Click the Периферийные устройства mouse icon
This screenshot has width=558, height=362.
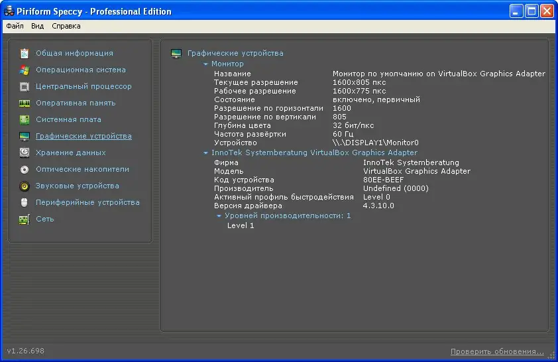25,202
